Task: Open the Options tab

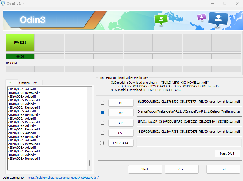Action: click(24, 83)
